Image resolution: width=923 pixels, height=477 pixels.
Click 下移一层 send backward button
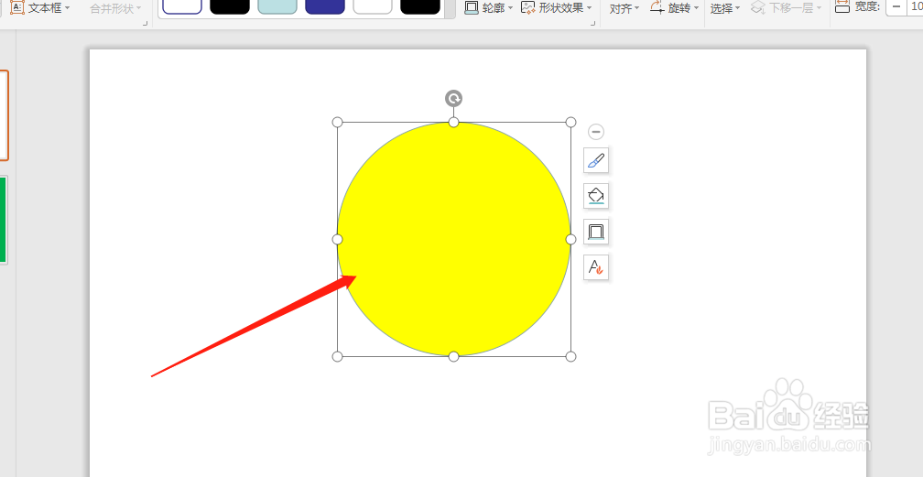tap(786, 7)
